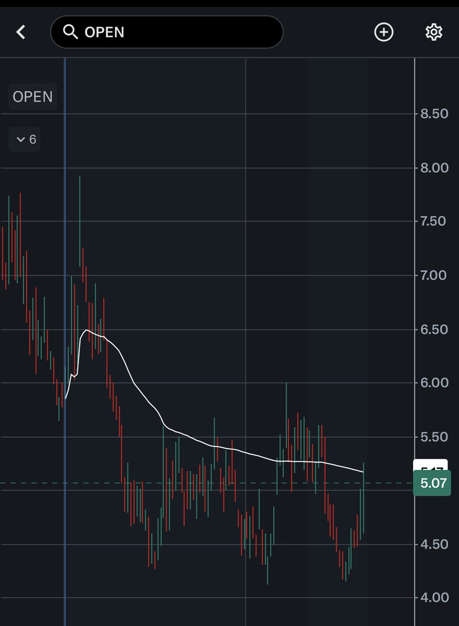Add an indicator with the plus circle icon
The image size is (459, 626).
click(384, 32)
